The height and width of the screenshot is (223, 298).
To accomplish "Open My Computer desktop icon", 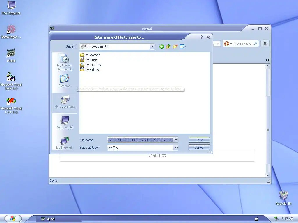I will click(11, 8).
